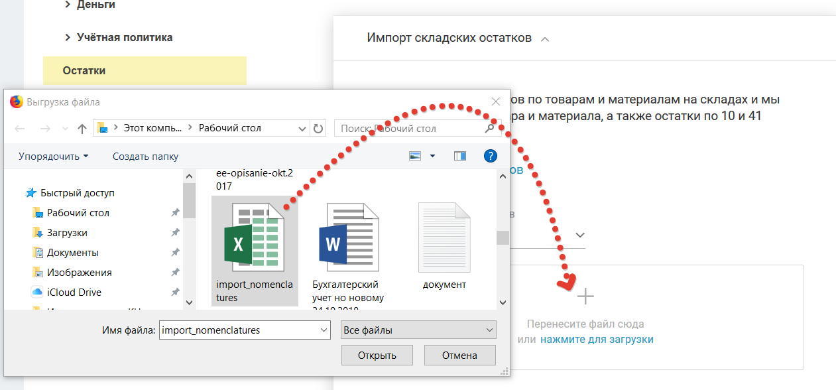Click the Отмена button
This screenshot has width=836, height=390.
459,356
